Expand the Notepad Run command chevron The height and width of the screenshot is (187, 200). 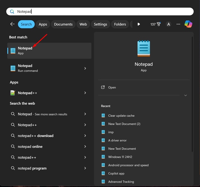coord(85,68)
